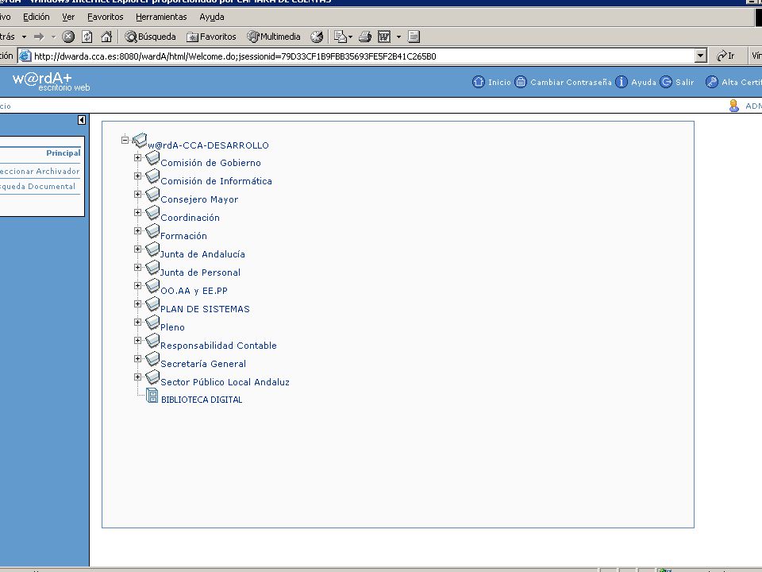This screenshot has width=762, height=572.
Task: Open the Herramientas menu
Action: point(161,17)
